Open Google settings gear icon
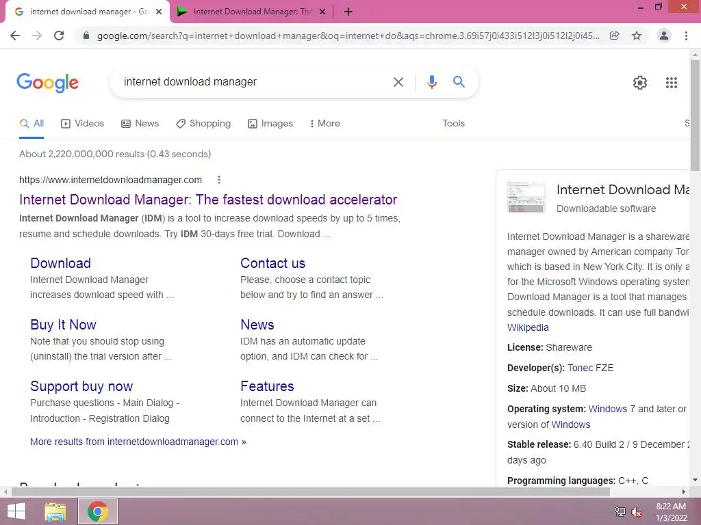Viewport: 701px width, 525px height. (640, 83)
